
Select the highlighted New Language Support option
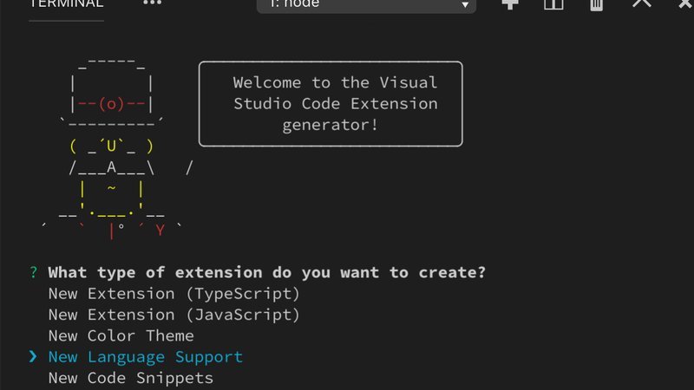(146, 357)
